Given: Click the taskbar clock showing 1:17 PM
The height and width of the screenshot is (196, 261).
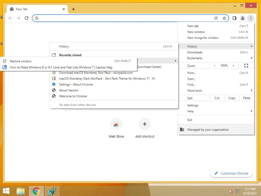Looking at the screenshot, I should (x=250, y=191).
